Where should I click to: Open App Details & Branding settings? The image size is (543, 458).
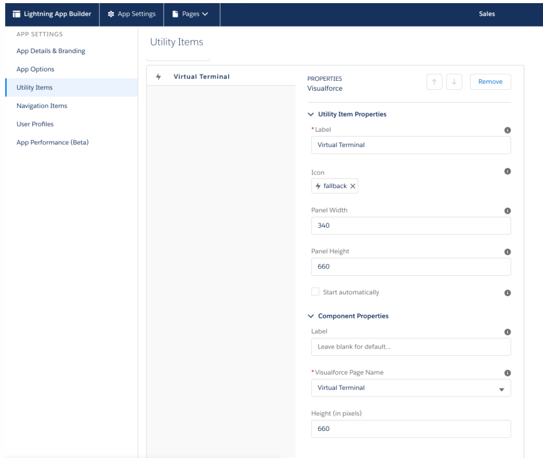[51, 51]
